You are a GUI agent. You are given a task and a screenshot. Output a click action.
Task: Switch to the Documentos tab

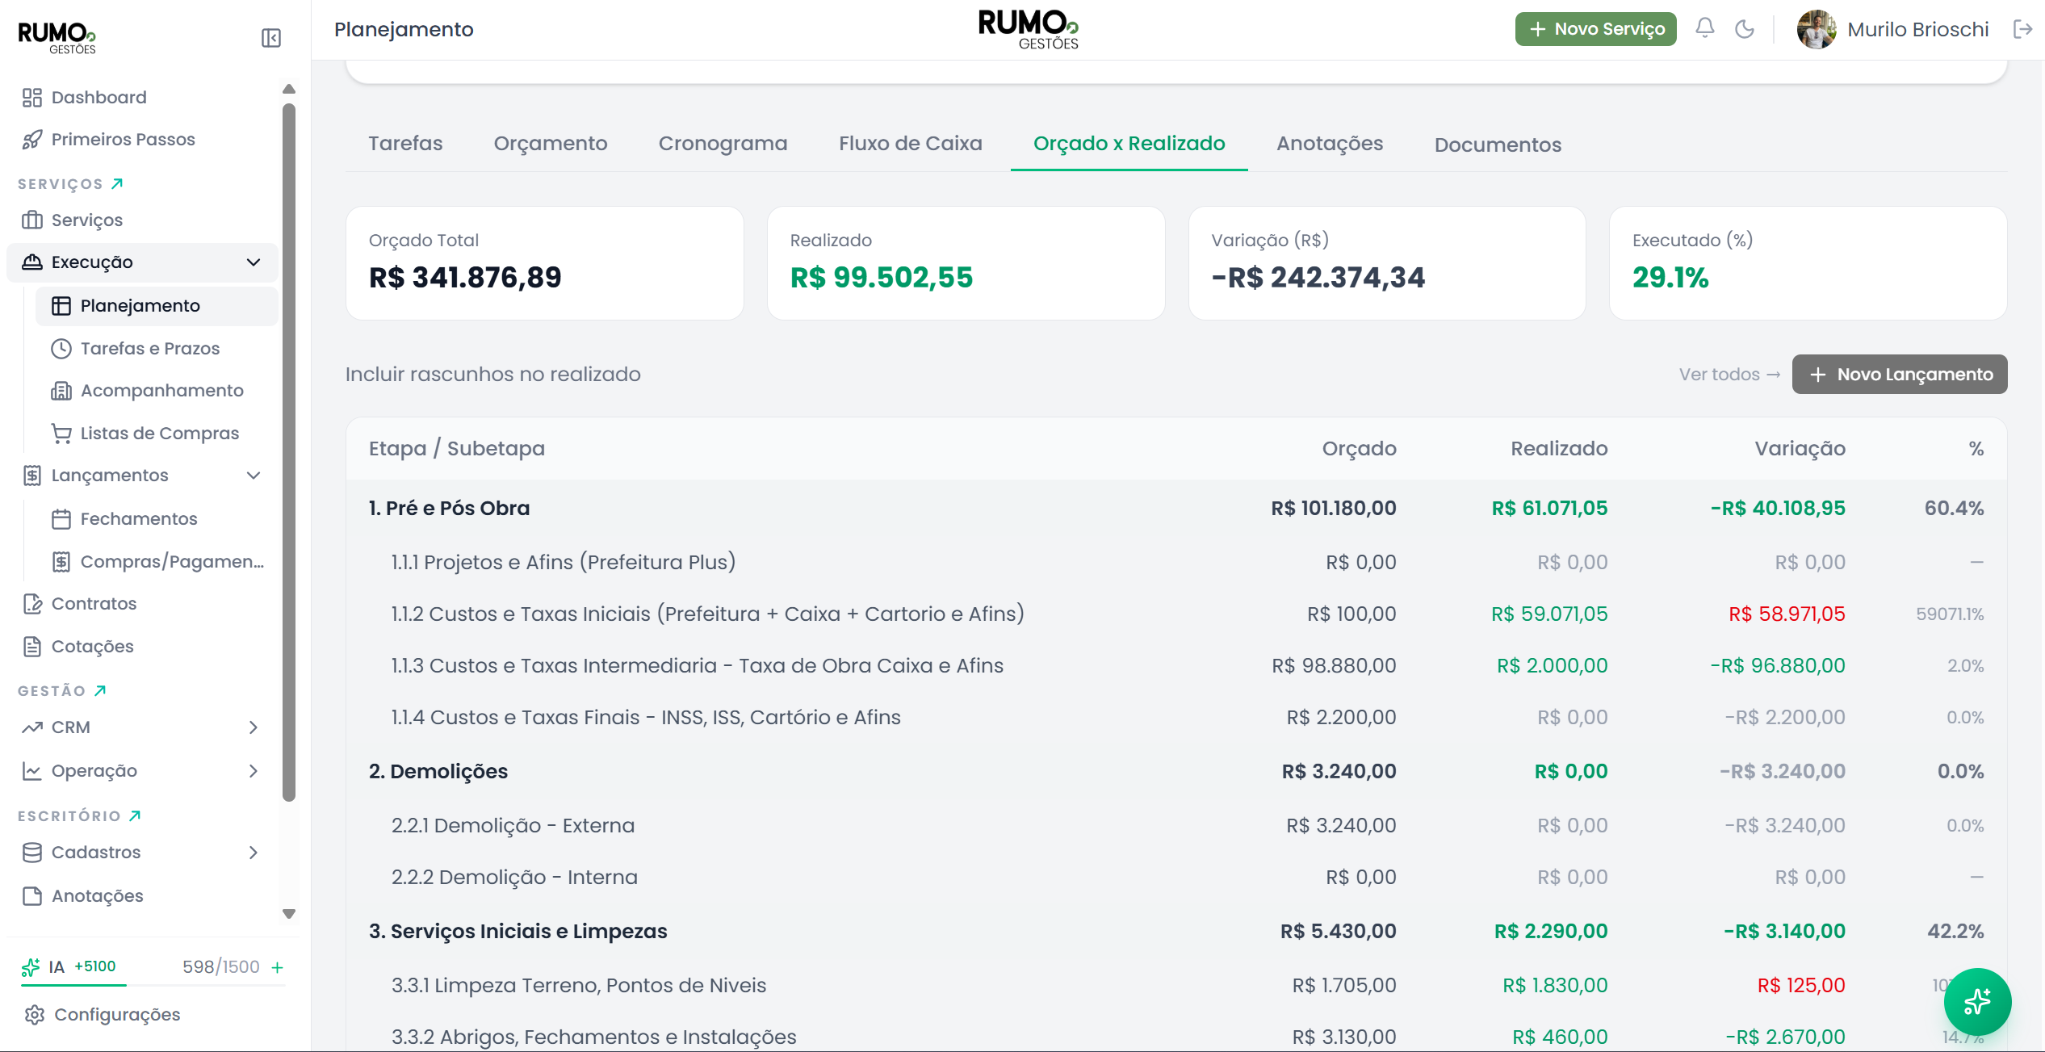[x=1498, y=145]
